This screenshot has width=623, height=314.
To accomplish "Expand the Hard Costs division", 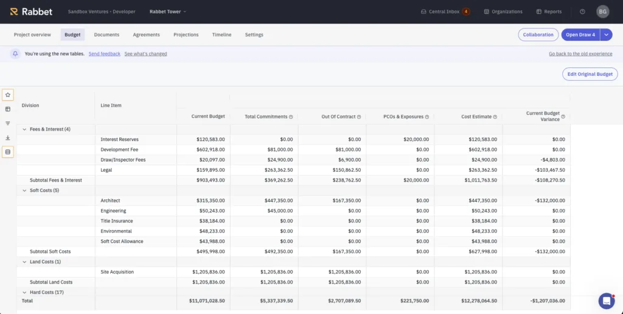I will tap(24, 292).
